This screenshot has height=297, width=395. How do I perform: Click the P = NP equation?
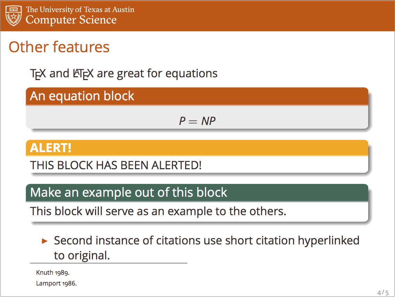click(197, 121)
